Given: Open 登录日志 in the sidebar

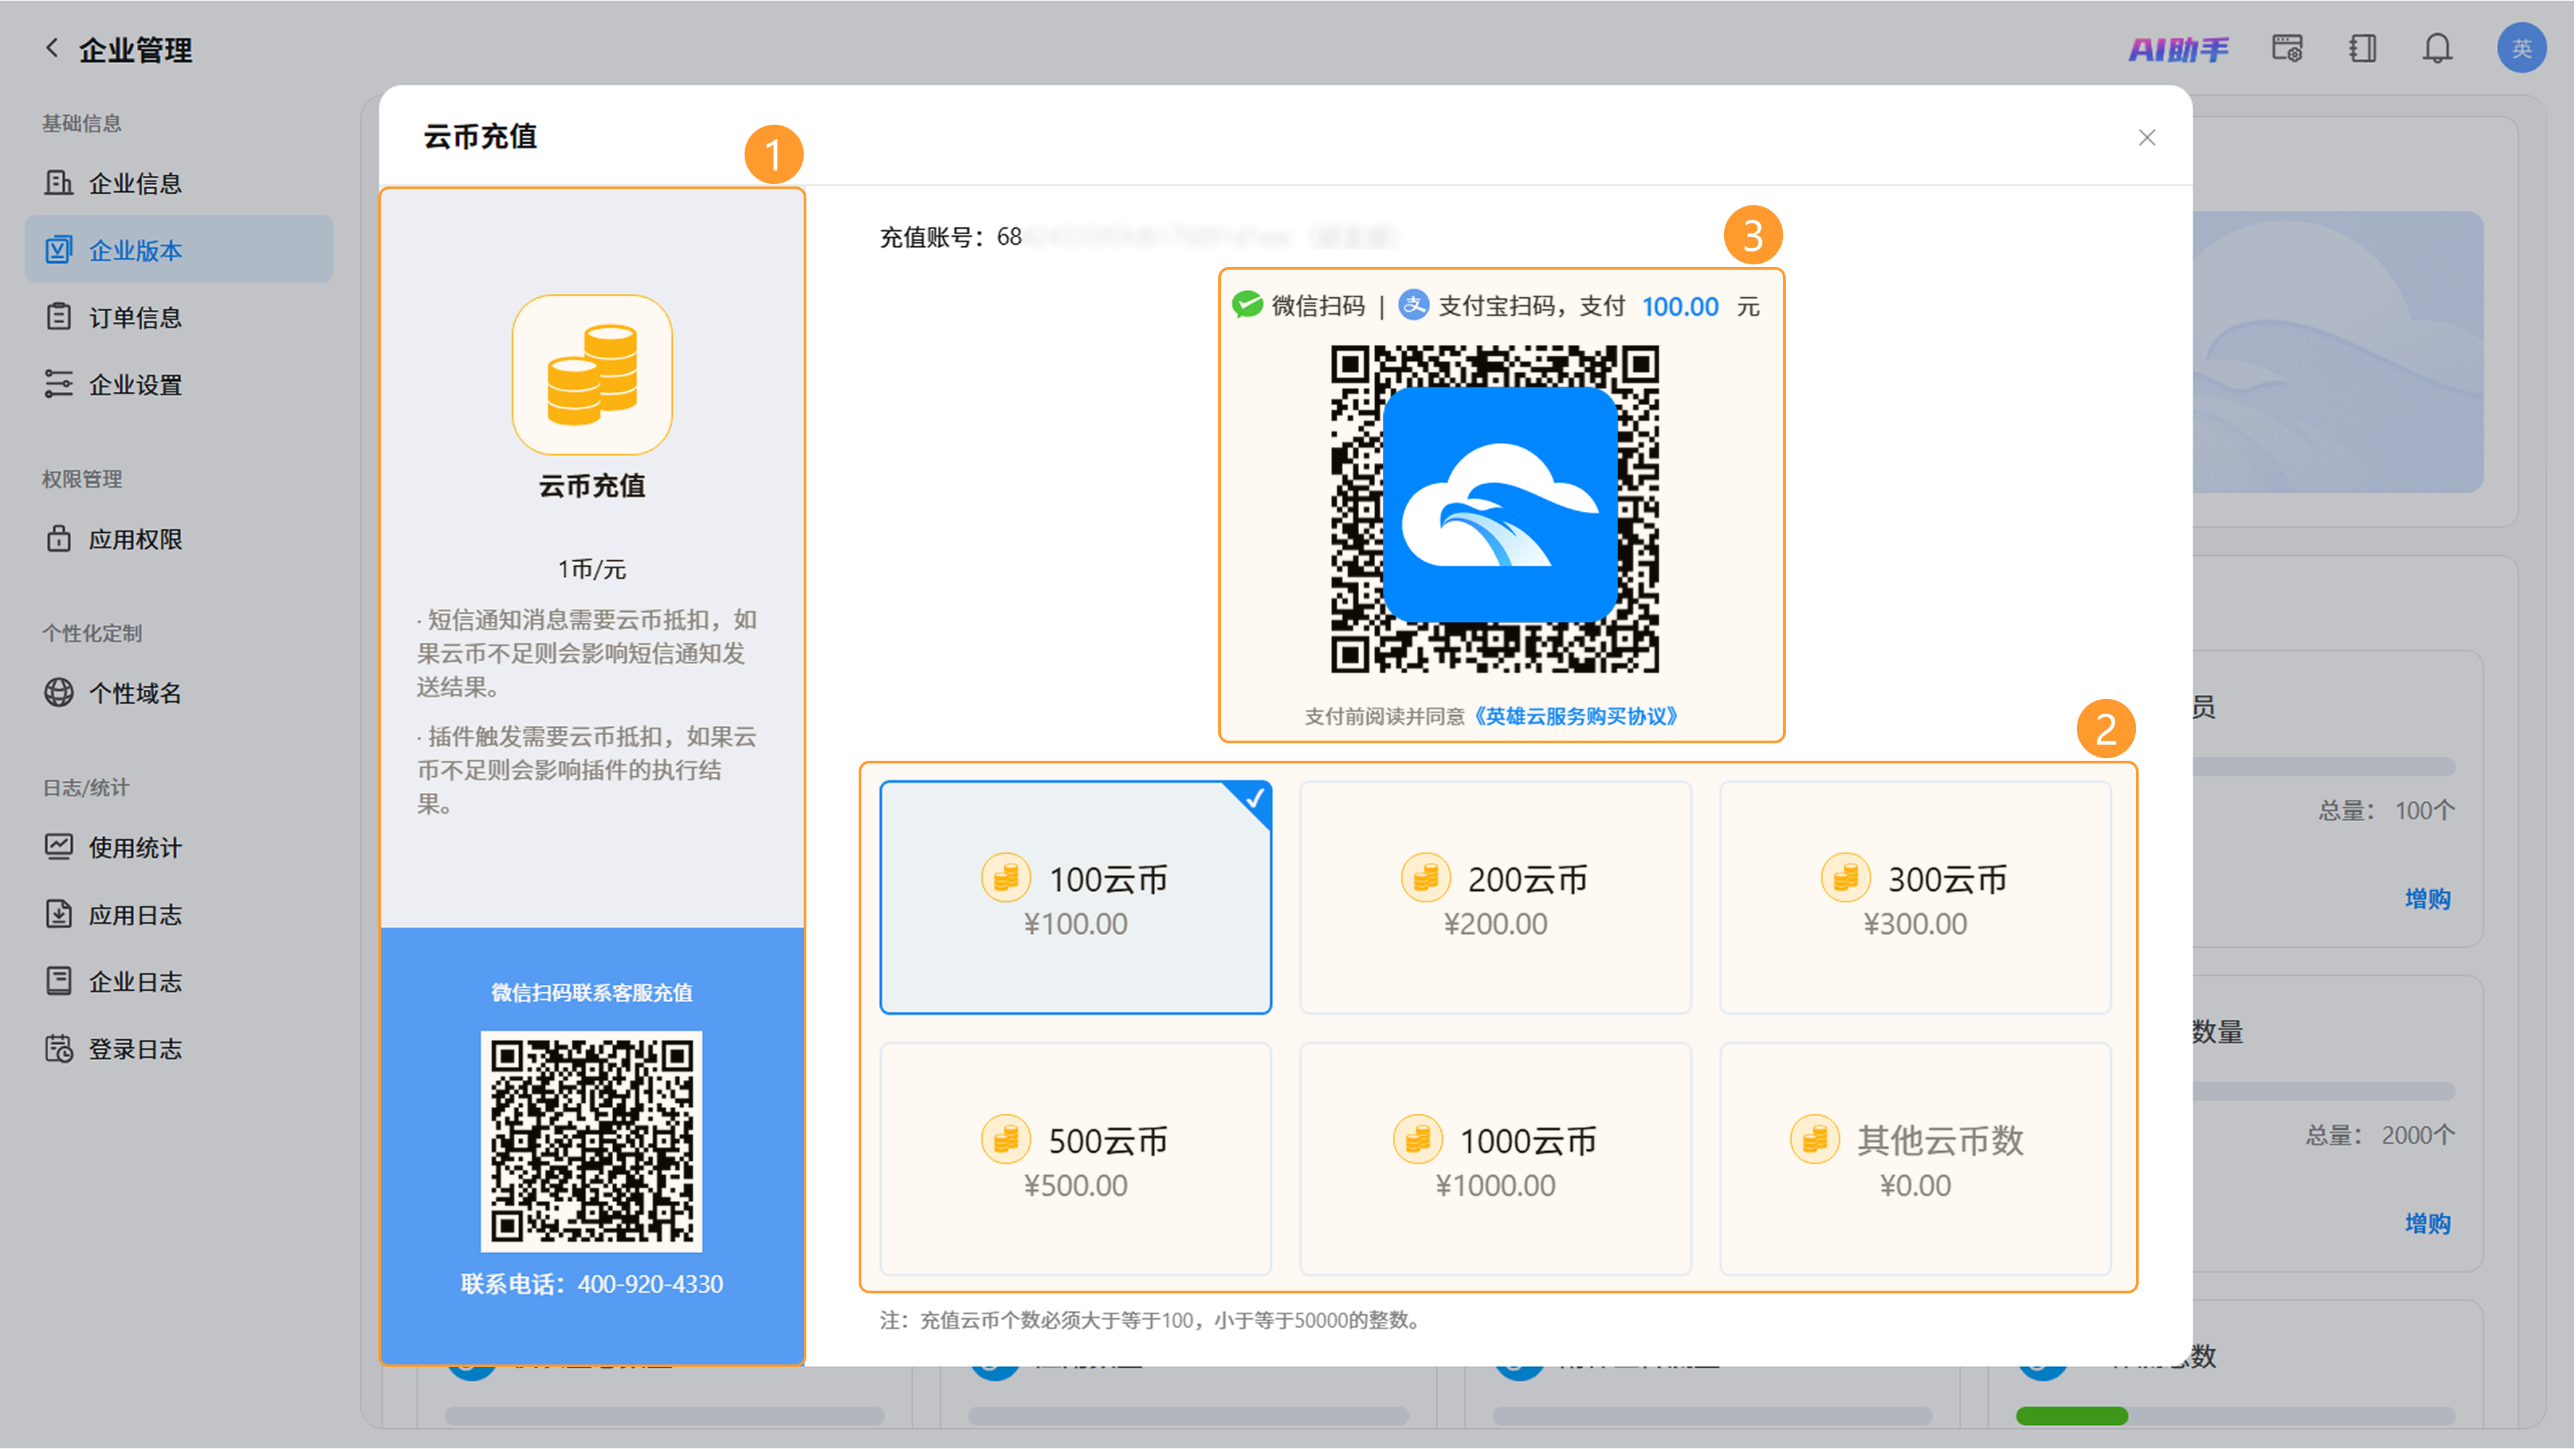Looking at the screenshot, I should (179, 1048).
